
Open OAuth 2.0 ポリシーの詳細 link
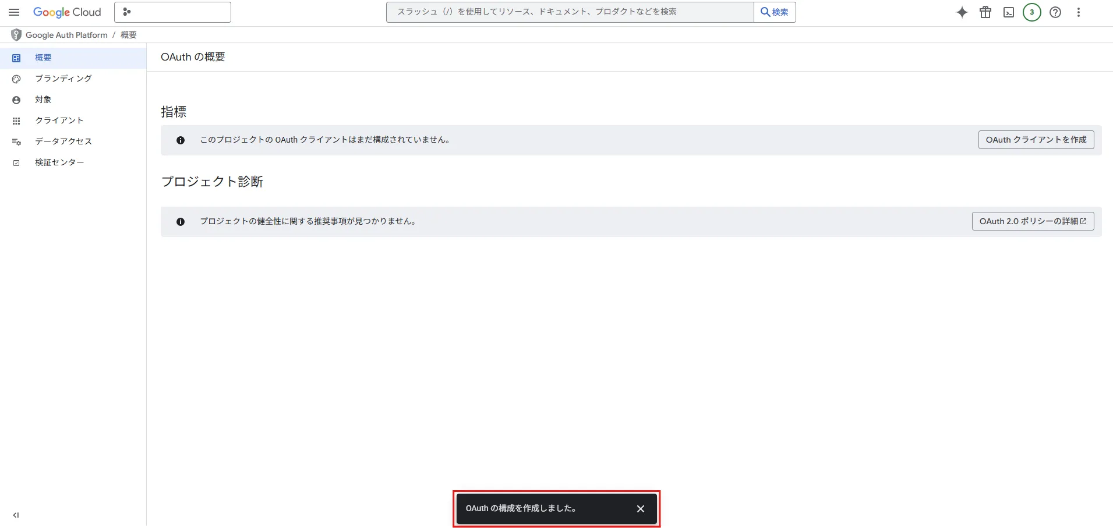pos(1033,221)
